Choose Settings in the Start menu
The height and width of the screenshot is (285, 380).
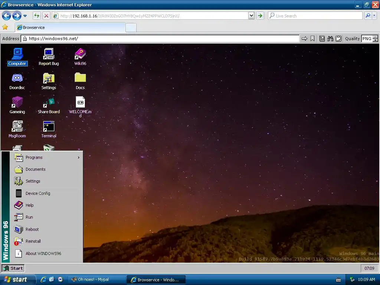pyautogui.click(x=46, y=181)
